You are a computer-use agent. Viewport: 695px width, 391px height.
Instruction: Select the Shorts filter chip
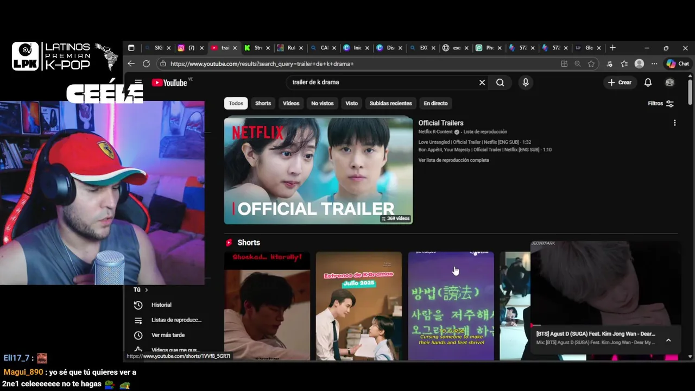click(263, 103)
